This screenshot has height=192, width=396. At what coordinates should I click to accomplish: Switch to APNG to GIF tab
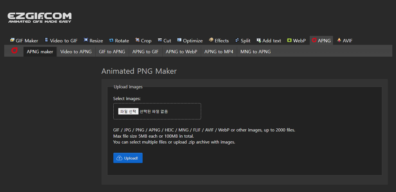click(x=145, y=52)
